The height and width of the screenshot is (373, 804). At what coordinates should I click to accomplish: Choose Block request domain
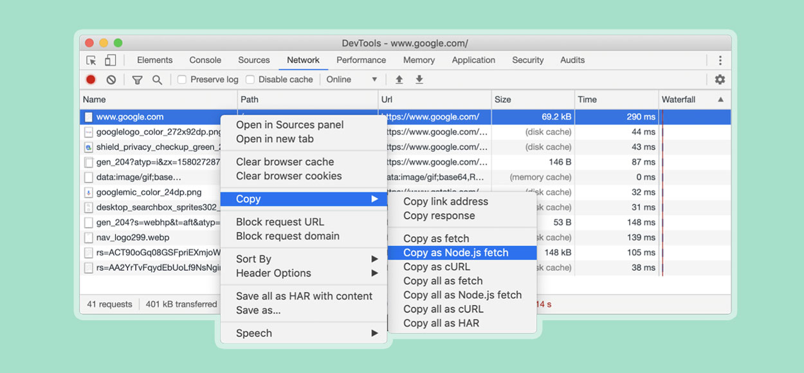click(288, 236)
